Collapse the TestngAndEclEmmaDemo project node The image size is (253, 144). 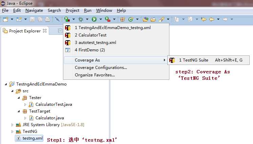tap(6, 84)
